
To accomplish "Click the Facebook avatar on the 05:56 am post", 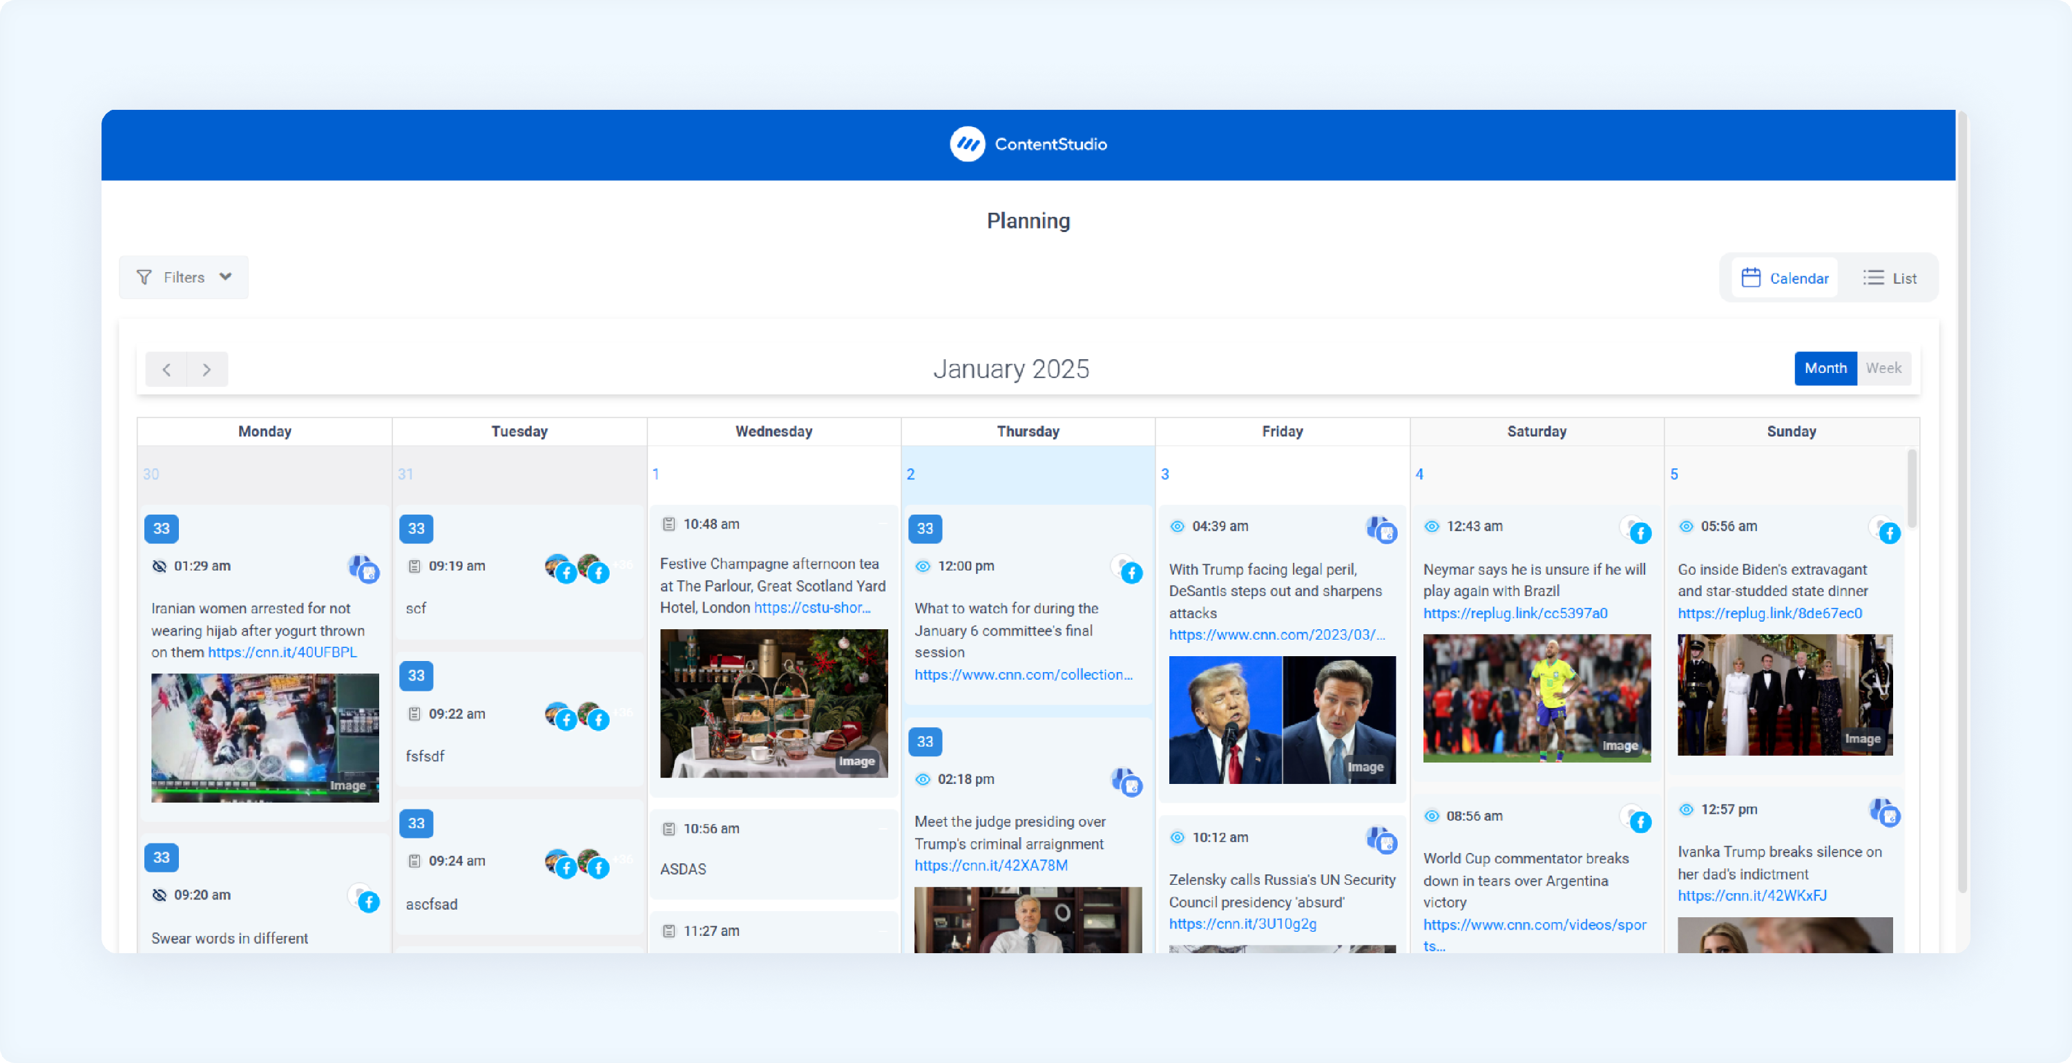I will [1885, 530].
